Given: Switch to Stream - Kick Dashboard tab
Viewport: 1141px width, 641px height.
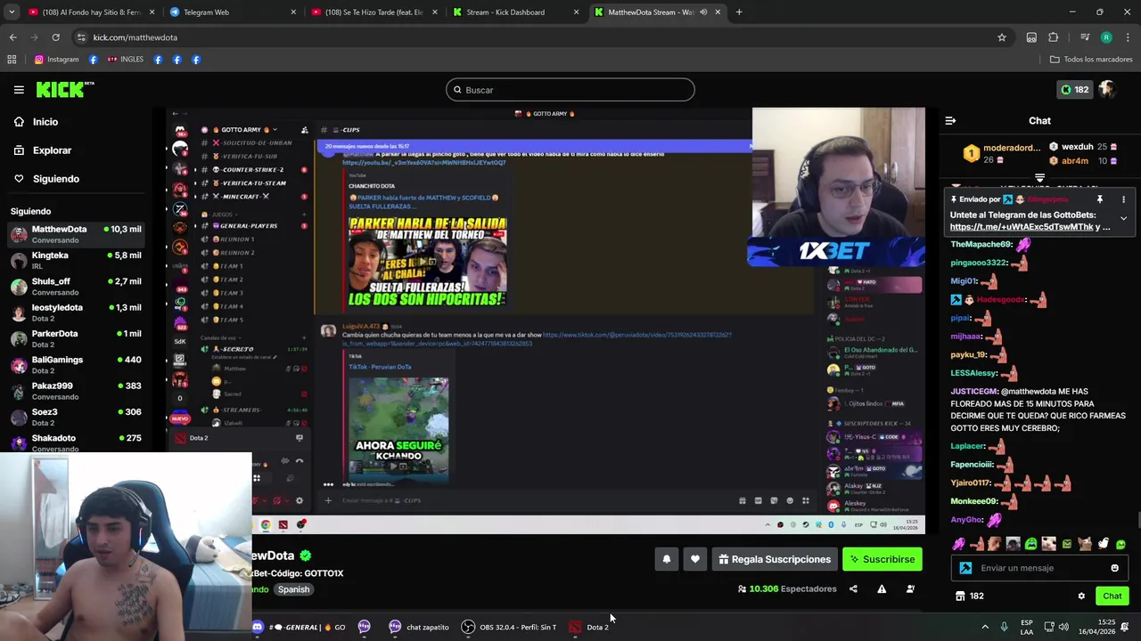Looking at the screenshot, I should tap(514, 12).
